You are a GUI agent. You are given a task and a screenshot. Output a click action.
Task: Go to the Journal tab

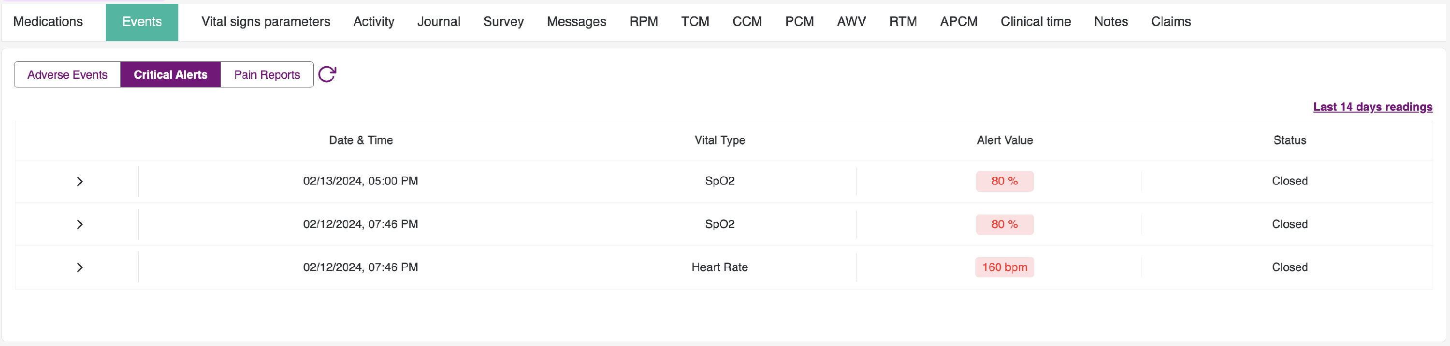pyautogui.click(x=438, y=22)
